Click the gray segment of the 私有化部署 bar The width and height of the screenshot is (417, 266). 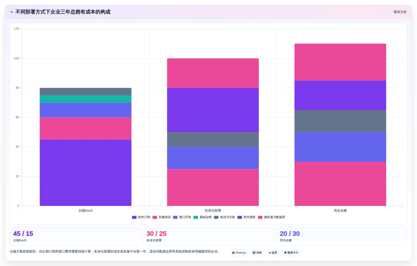pos(213,139)
